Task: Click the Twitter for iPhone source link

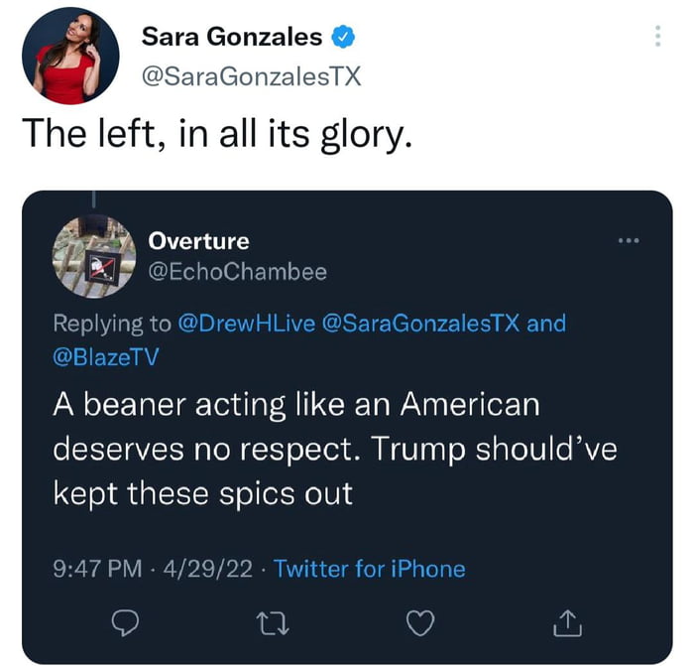Action: point(369,569)
